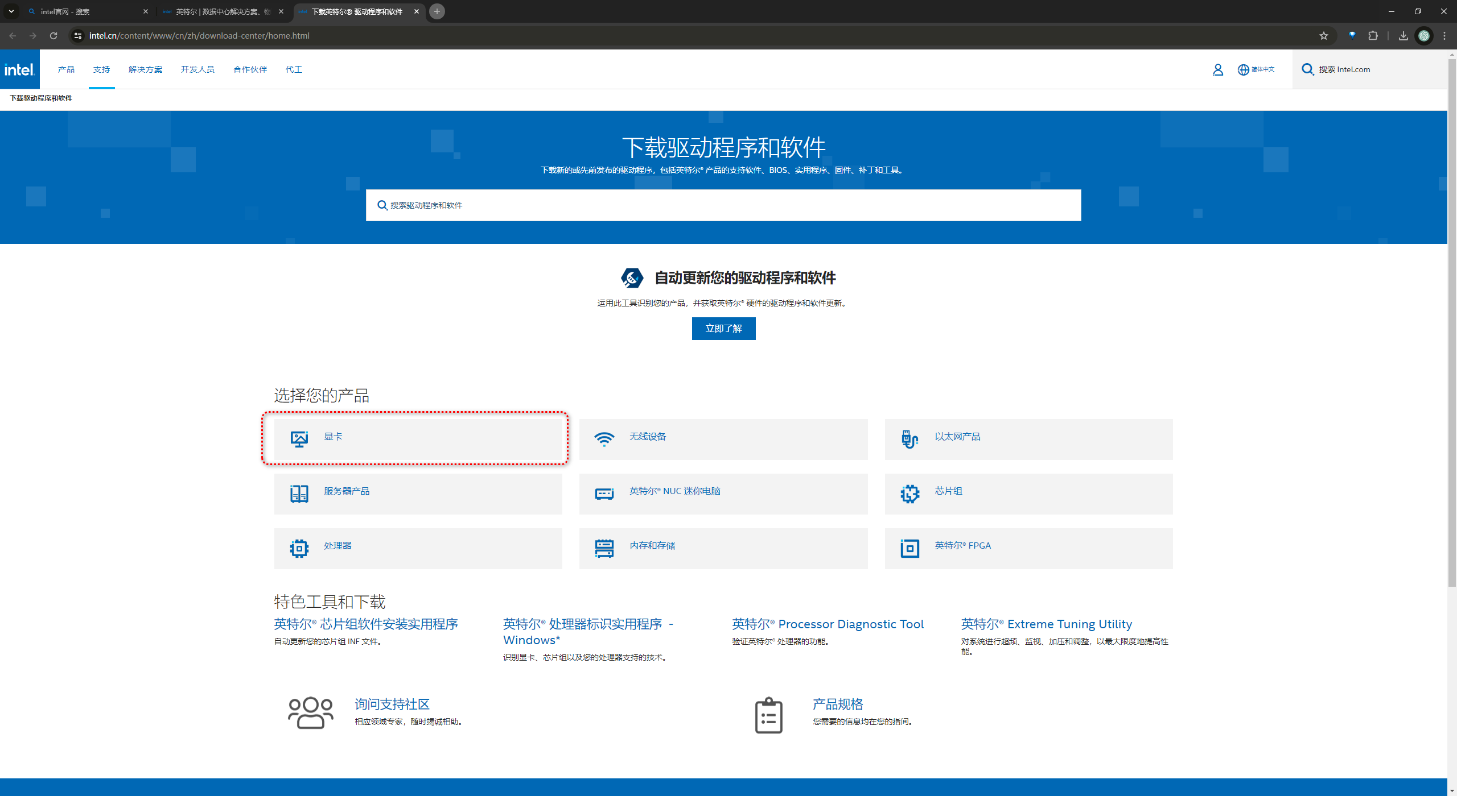Open the 询问支持社区 link
This screenshot has height=796, width=1457.
point(392,704)
